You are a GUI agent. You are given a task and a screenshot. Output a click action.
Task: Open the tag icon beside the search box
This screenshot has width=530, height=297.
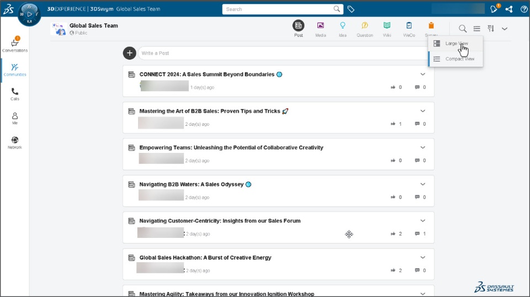pos(351,9)
